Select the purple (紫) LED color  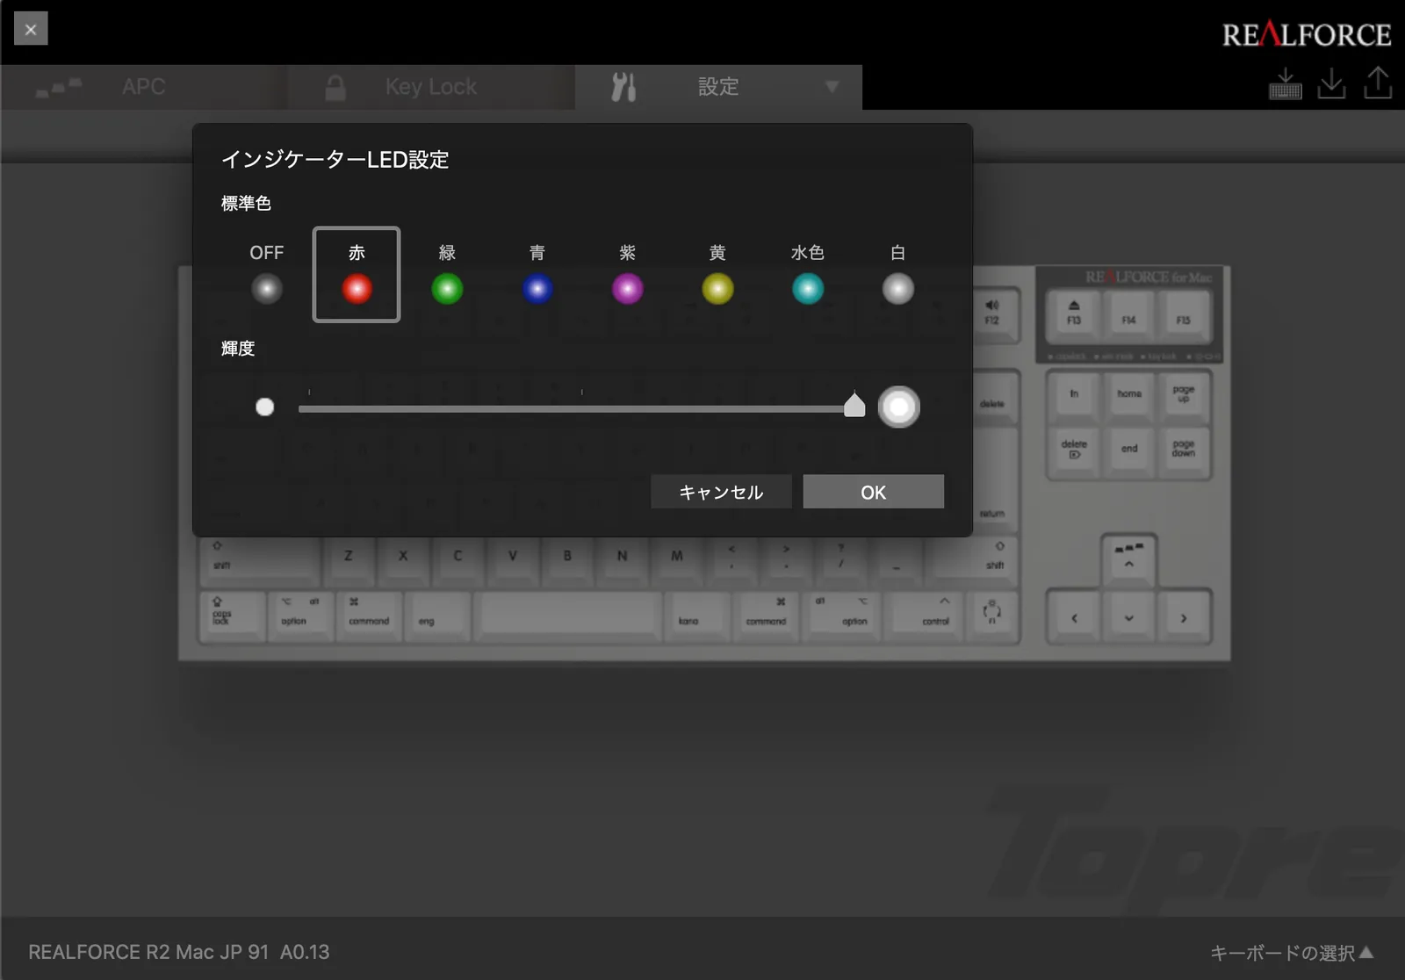pyautogui.click(x=627, y=288)
